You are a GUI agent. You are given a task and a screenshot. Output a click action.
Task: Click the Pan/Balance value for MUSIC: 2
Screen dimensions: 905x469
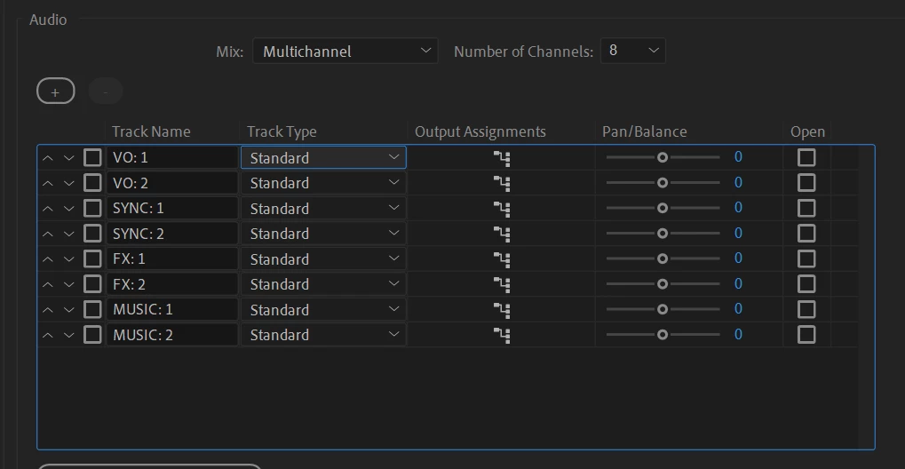tap(738, 334)
